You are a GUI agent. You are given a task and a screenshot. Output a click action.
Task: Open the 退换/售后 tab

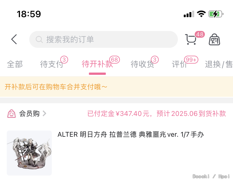click(219, 64)
